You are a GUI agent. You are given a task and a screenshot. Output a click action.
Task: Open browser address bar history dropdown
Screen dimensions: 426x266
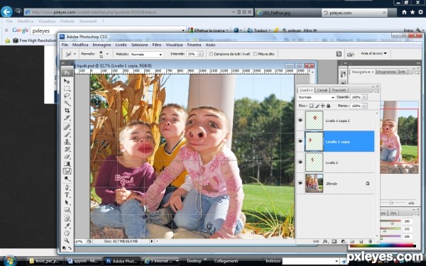[234, 12]
